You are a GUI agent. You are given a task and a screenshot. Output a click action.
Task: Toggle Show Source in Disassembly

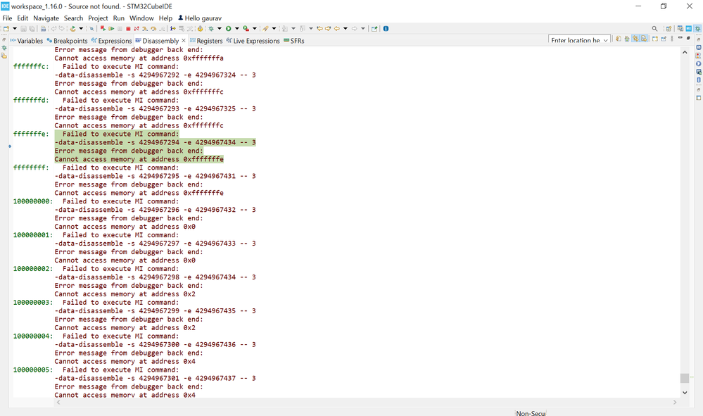pyautogui.click(x=644, y=39)
